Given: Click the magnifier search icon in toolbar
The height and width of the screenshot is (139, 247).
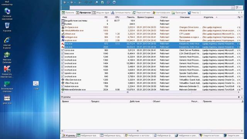Looking at the screenshot, I should pos(96,2).
